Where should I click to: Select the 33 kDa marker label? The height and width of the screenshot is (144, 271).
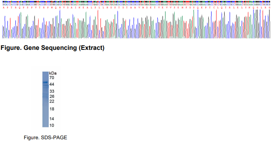click(x=52, y=91)
